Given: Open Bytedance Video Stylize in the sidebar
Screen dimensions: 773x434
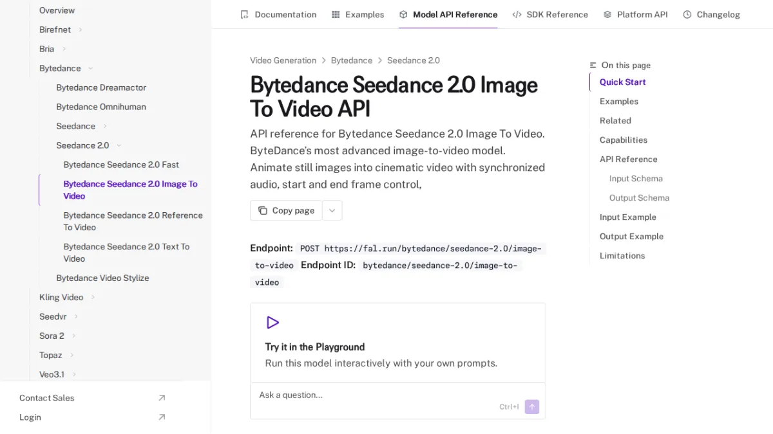Looking at the screenshot, I should point(102,278).
